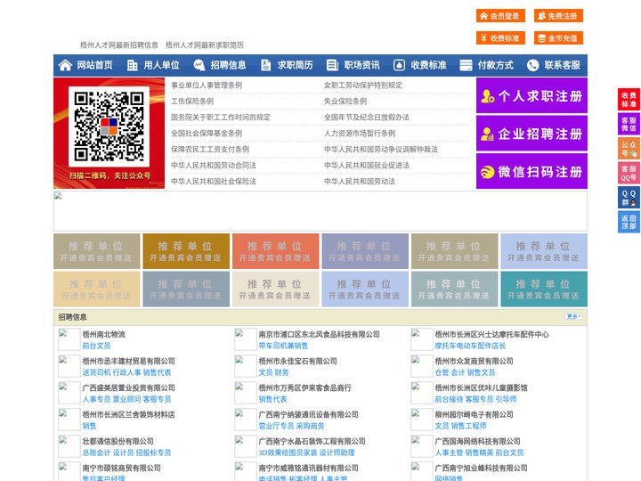
Task: Click the orange-red 推荐单位 tile
Action: 275,251
